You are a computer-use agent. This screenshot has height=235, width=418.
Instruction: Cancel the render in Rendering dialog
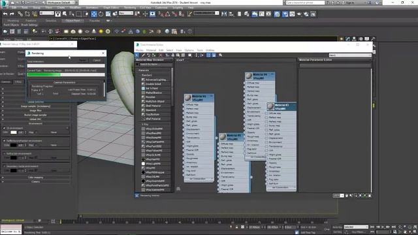point(97,61)
